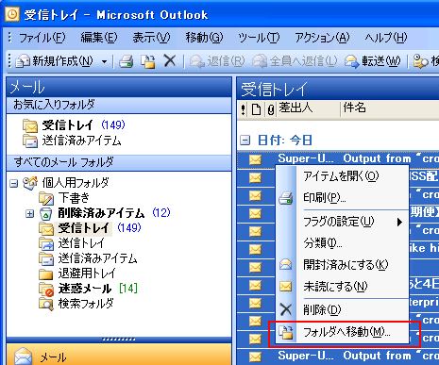Open the 削除済みアイテム folder
439x365 pixels.
[101, 213]
